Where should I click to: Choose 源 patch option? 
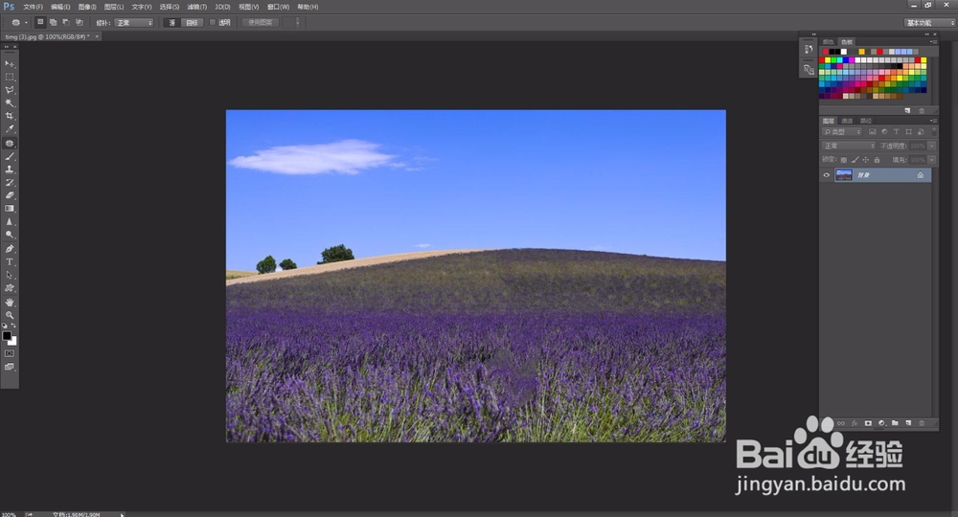click(x=172, y=23)
